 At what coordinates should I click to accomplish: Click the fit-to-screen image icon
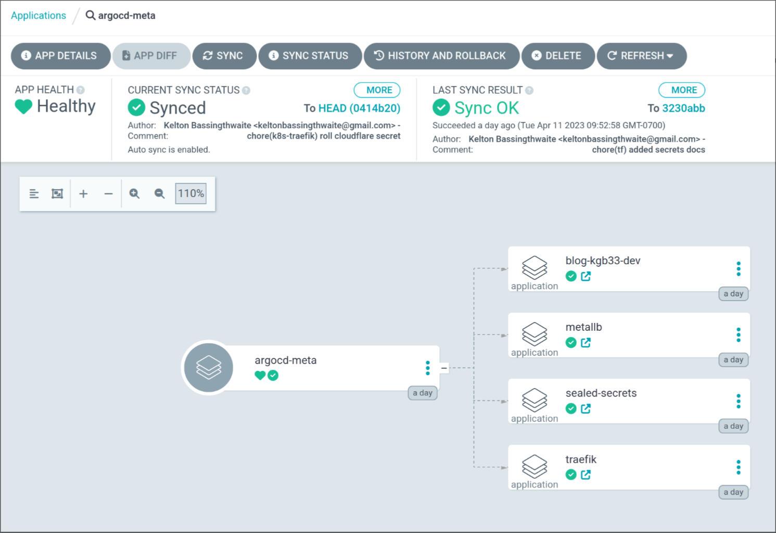(x=57, y=194)
